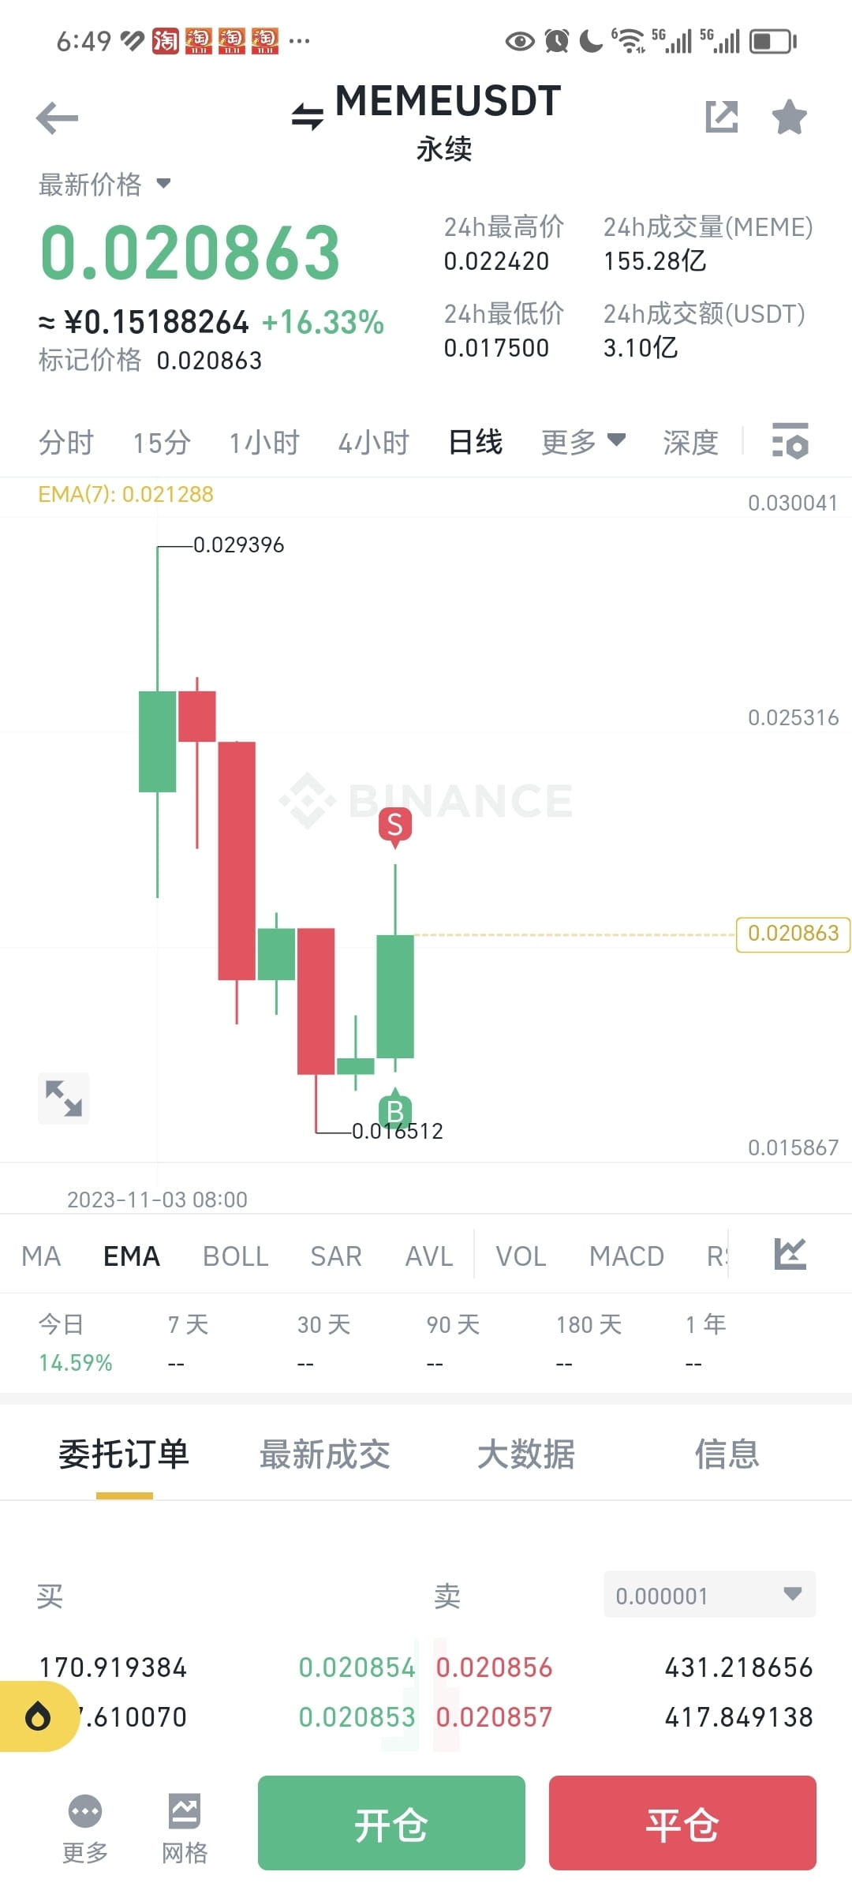
Task: Click the back arrow to exit MEMEUSDT
Action: [55, 117]
